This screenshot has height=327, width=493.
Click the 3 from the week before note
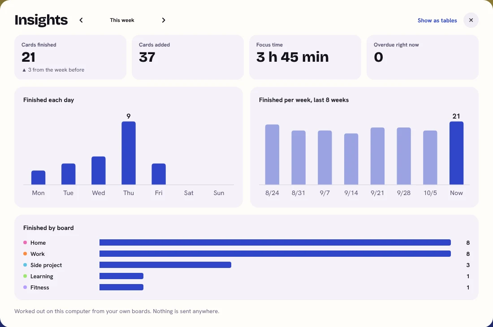pos(53,70)
